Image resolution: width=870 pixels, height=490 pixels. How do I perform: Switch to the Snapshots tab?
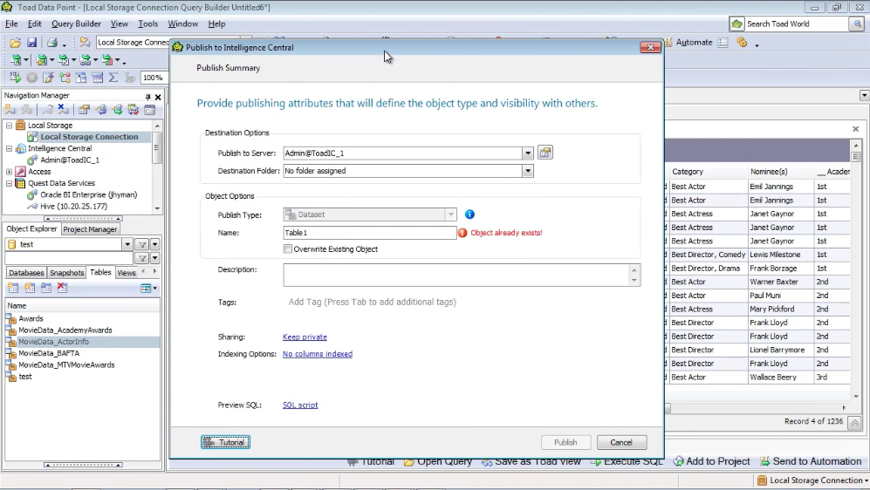[66, 273]
